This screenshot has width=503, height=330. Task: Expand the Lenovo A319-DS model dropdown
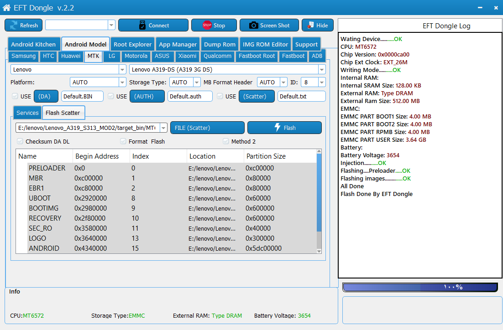(x=321, y=70)
